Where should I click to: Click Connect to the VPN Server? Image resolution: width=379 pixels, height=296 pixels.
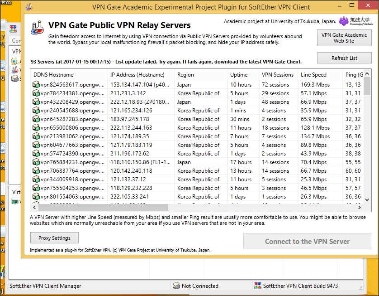click(307, 242)
